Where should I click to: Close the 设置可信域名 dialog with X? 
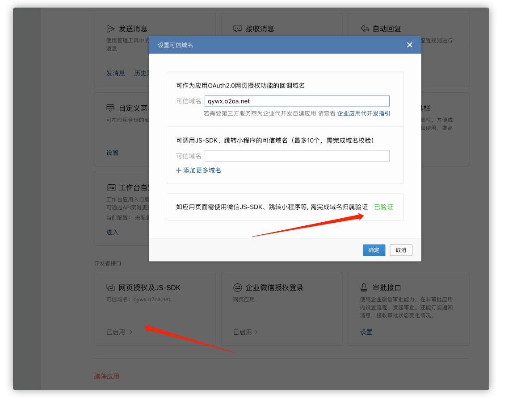pyautogui.click(x=409, y=45)
